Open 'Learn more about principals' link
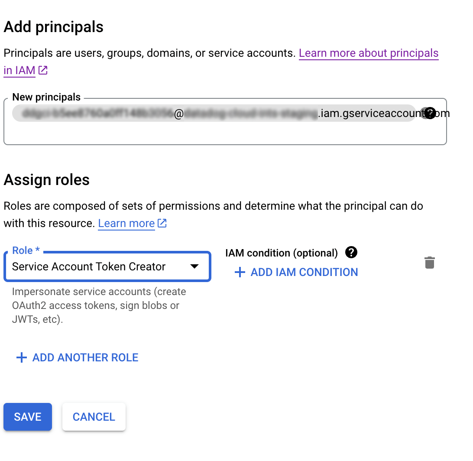 (369, 53)
